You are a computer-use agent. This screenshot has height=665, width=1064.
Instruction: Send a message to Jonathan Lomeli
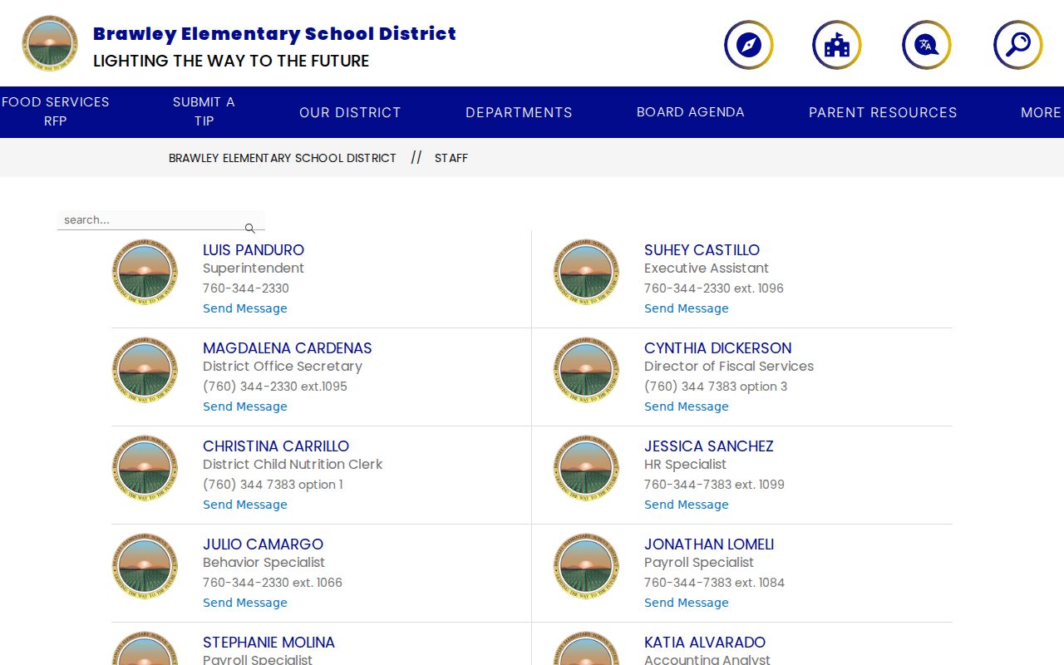point(687,603)
